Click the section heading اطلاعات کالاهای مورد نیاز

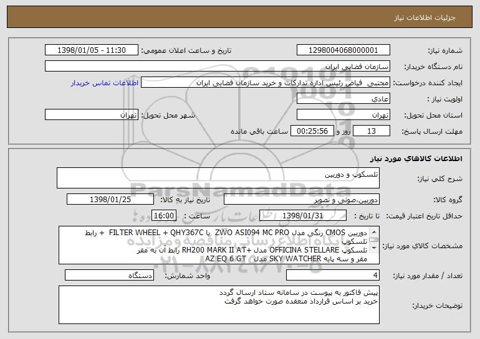416,159
